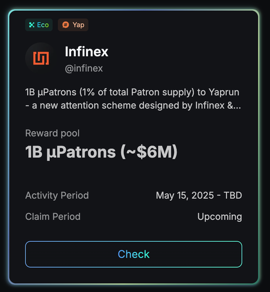Open the @infinex handle link
Image resolution: width=270 pixels, height=292 pixels.
click(x=84, y=69)
